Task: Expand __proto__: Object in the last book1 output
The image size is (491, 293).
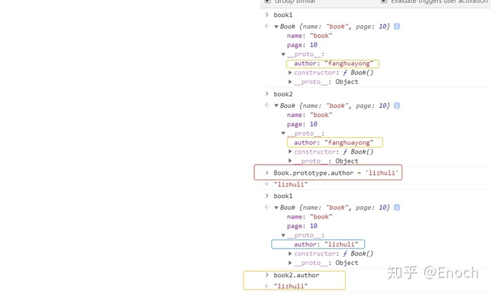Action: tap(290, 263)
